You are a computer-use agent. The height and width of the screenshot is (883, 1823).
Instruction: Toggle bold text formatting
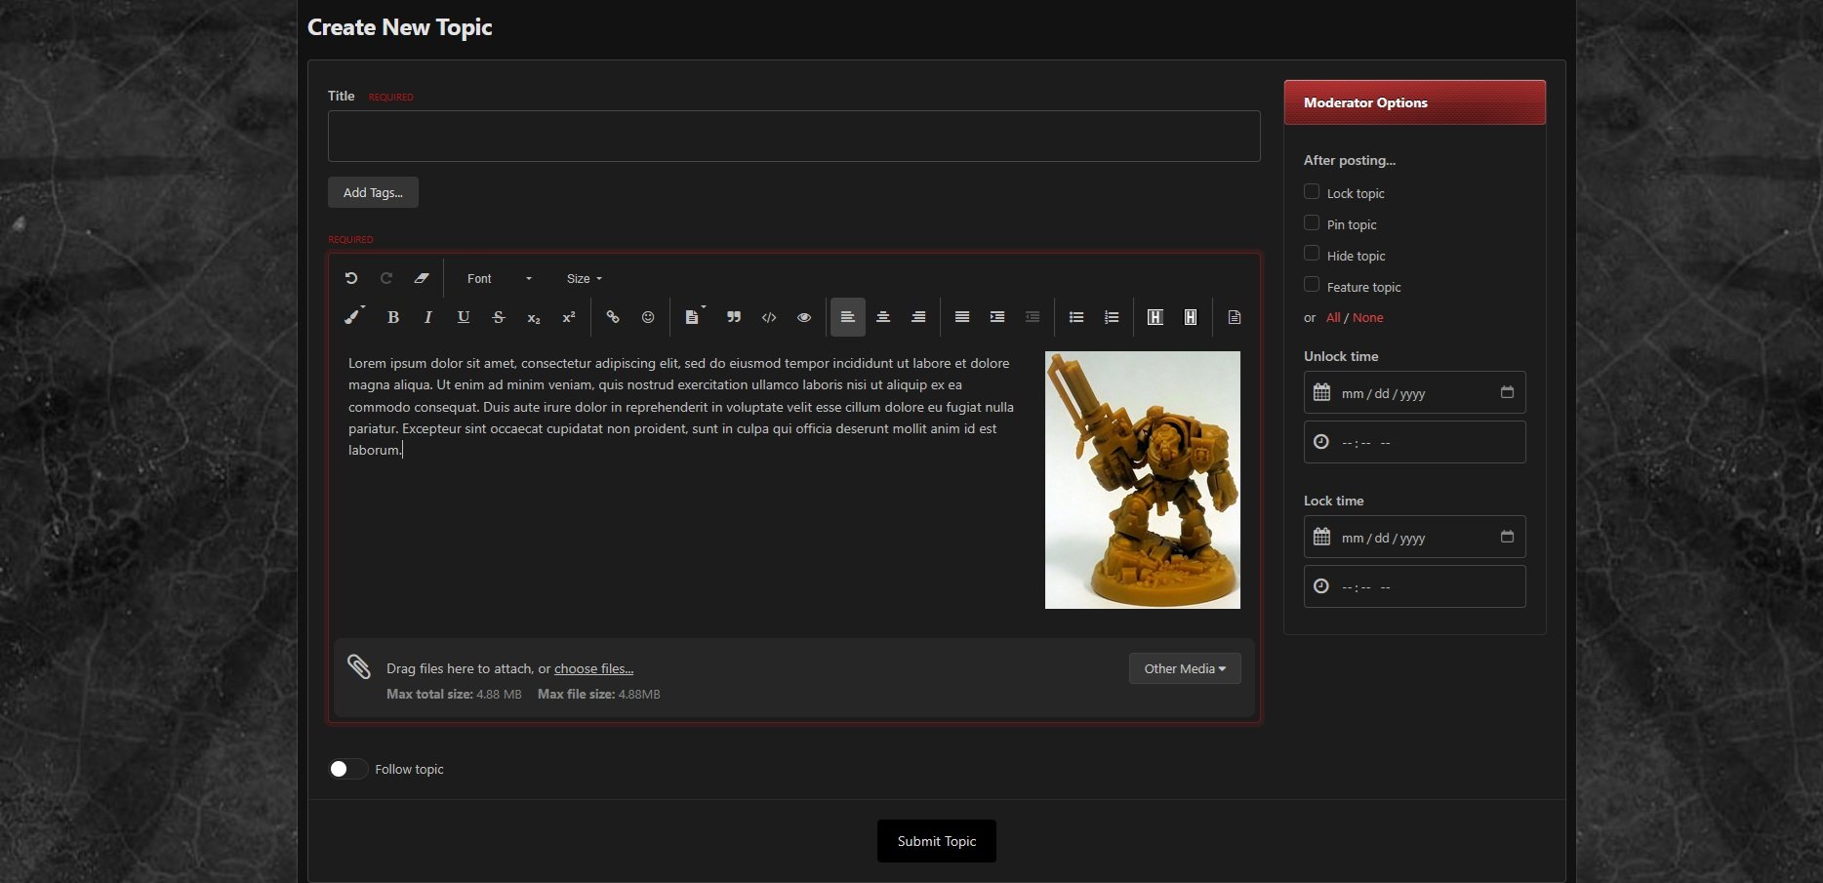[x=393, y=317]
